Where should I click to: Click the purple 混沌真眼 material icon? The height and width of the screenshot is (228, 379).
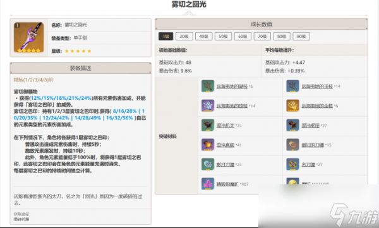click(208, 145)
